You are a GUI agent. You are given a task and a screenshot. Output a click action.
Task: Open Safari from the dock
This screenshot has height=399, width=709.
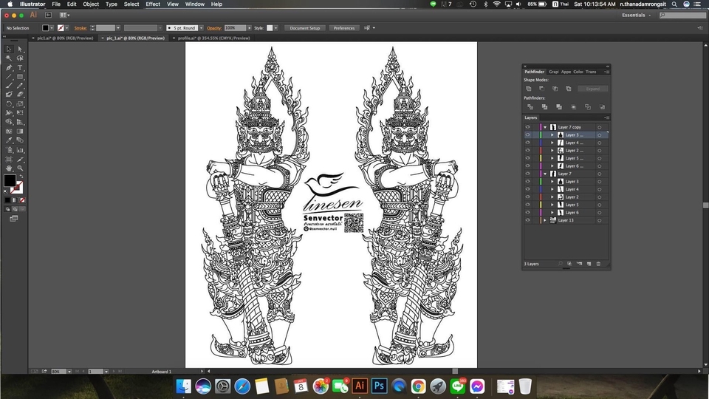242,386
